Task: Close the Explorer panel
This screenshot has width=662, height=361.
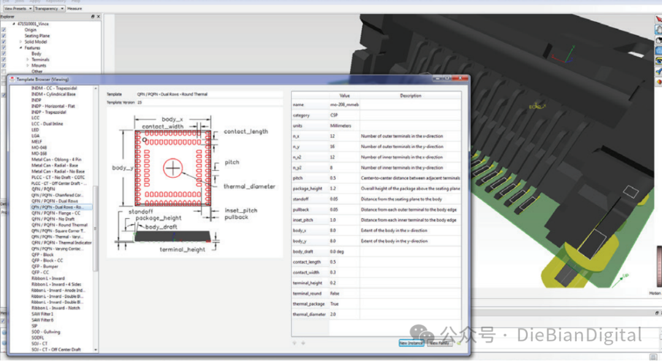Action: coord(98,17)
